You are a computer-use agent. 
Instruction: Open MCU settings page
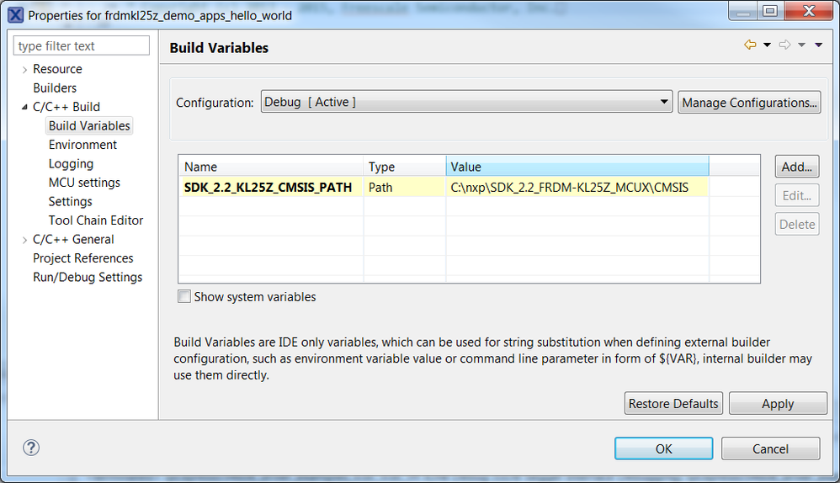(x=84, y=183)
